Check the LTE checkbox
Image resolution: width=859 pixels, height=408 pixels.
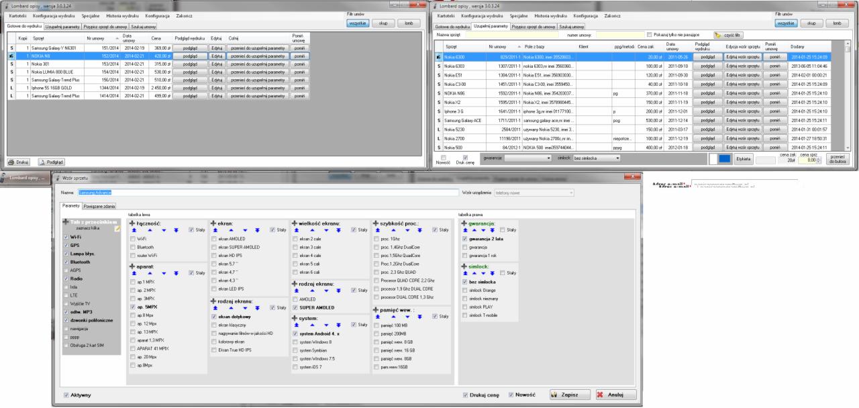(x=65, y=295)
